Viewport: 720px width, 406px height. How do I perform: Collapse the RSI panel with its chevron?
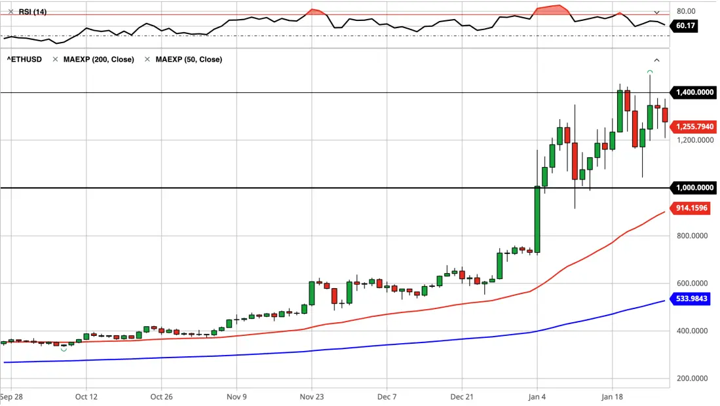656,12
